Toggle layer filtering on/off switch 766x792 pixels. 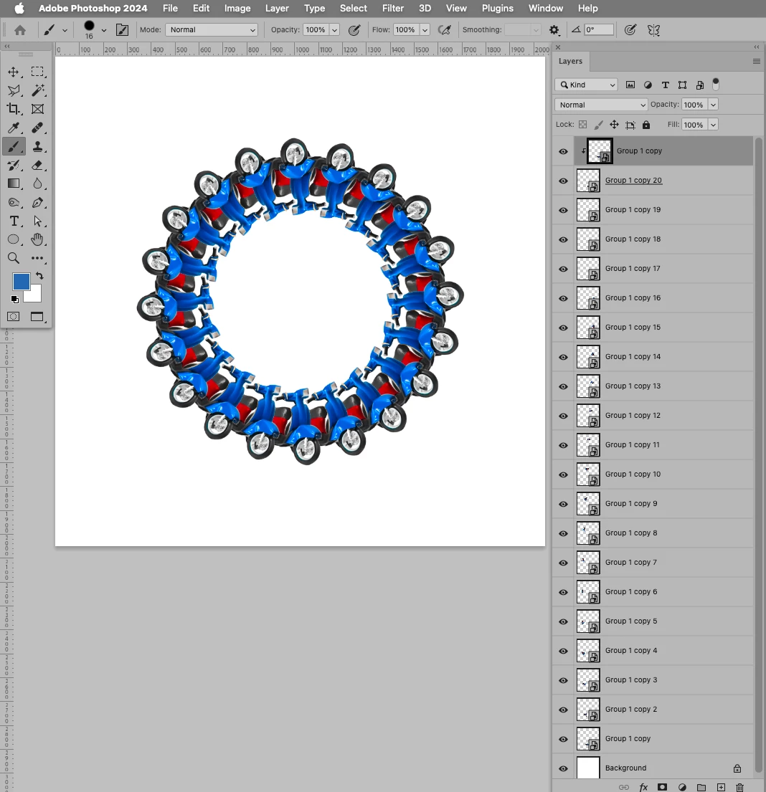coord(716,85)
